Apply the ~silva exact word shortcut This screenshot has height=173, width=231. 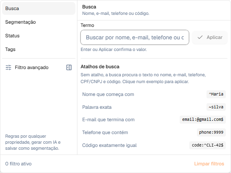pyautogui.click(x=216, y=107)
